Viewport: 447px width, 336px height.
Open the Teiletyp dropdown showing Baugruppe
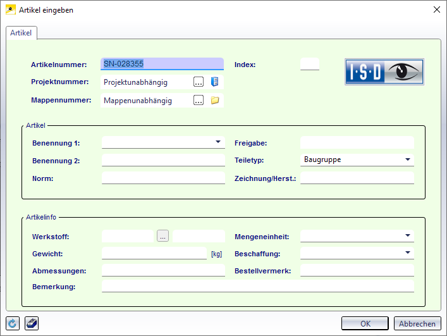[407, 159]
